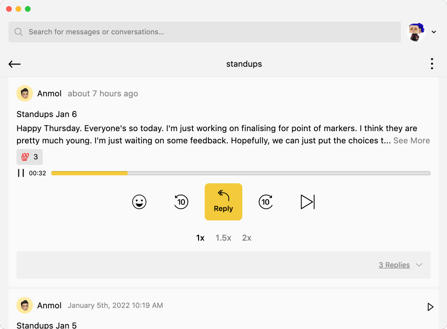Skip to the next message
The width and height of the screenshot is (447, 329).
pos(307,202)
